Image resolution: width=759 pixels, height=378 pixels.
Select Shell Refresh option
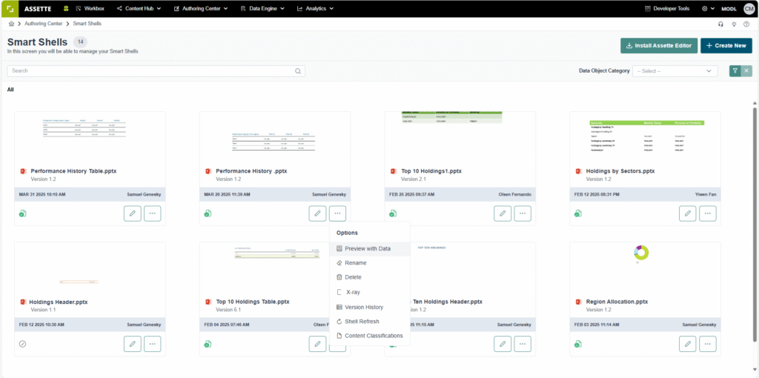click(x=369, y=322)
